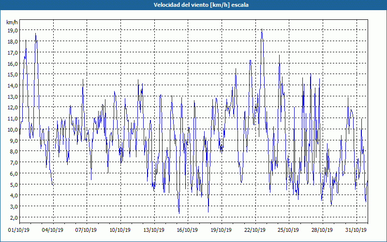Select the 10/10/19 date label
387x242 pixels.
click(x=120, y=230)
